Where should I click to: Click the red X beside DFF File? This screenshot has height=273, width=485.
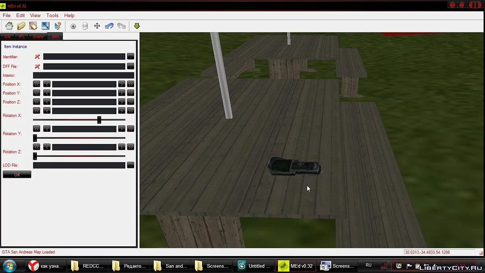pyautogui.click(x=37, y=66)
